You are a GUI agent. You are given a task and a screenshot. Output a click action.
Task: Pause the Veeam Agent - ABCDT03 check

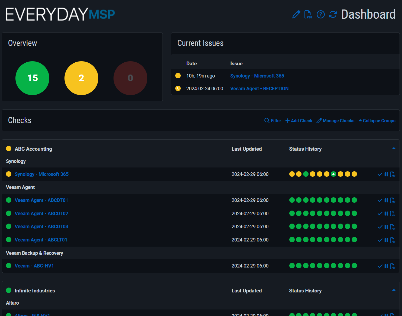[x=386, y=227]
